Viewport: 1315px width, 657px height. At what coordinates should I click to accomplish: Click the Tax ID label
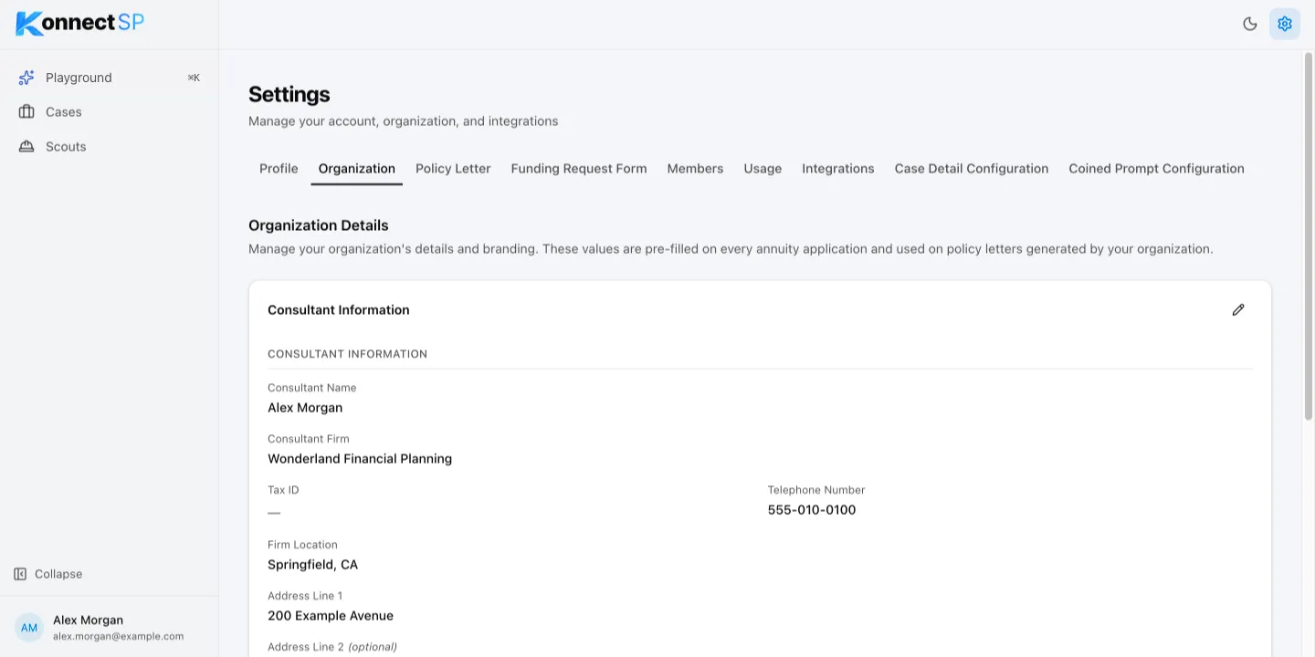point(283,490)
